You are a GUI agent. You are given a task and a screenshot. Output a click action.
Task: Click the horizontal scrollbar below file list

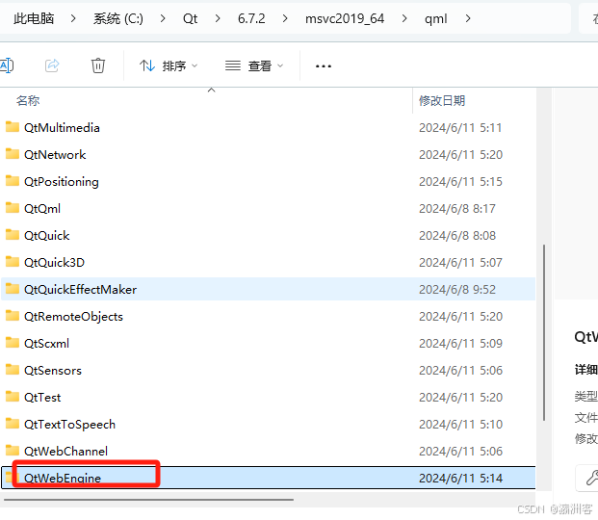pos(148,500)
